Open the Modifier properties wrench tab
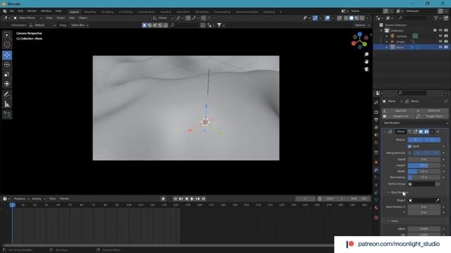The width and height of the screenshot is (451, 253). click(x=376, y=170)
